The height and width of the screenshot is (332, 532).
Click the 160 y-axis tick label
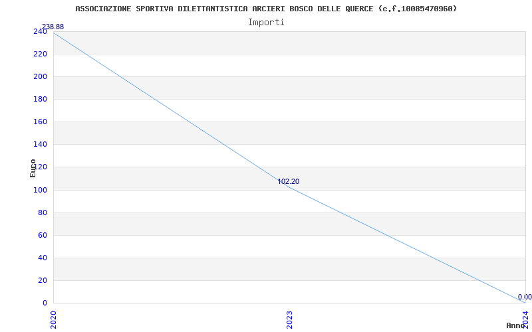[40, 122]
